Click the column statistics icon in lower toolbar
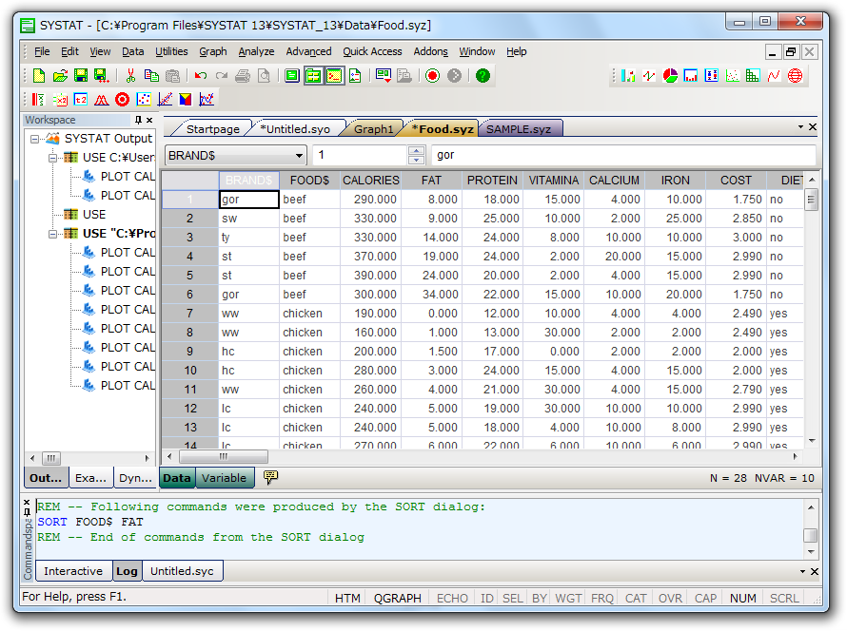Image resolution: width=847 pixels, height=631 pixels. point(38,99)
